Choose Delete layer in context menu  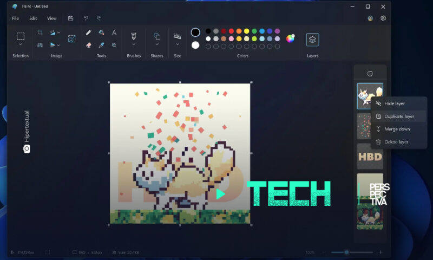tap(399, 142)
